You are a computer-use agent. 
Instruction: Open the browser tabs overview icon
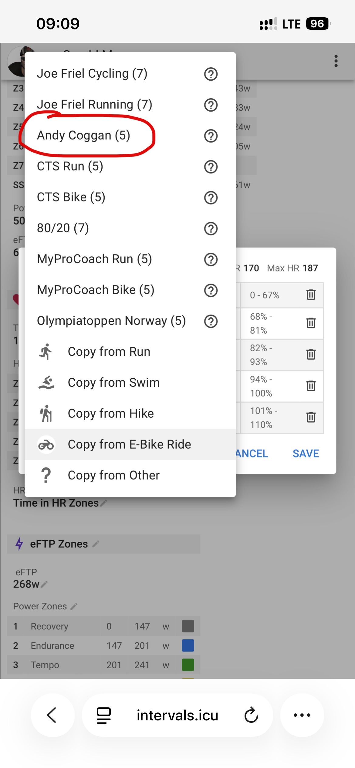[103, 715]
